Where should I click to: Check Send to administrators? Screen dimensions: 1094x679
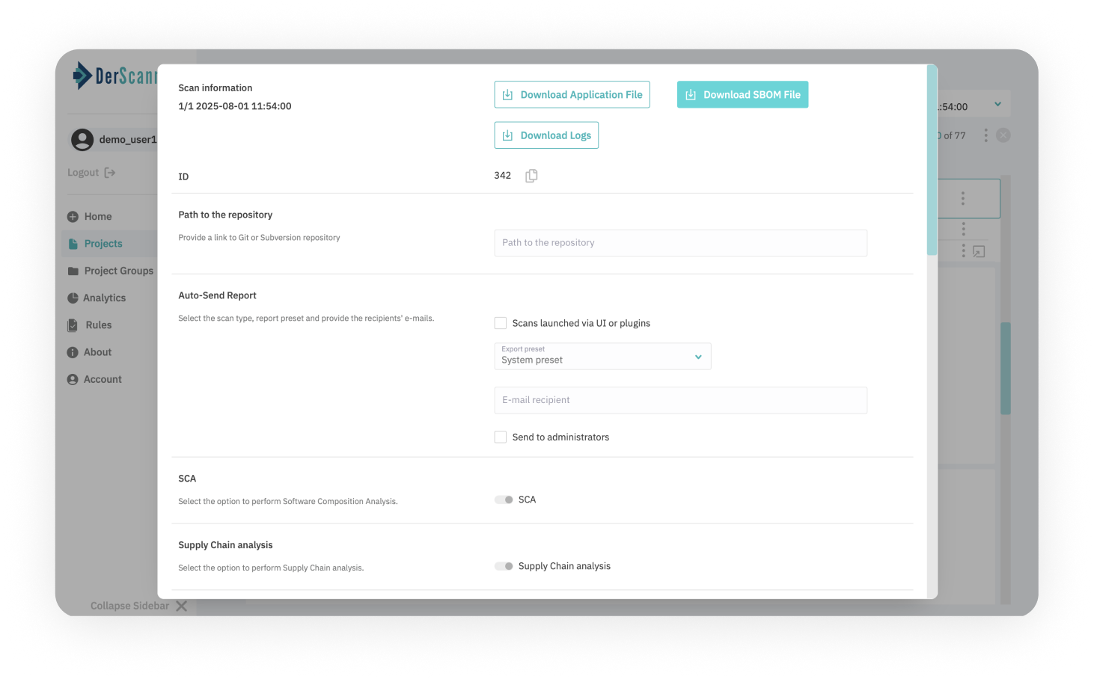[x=501, y=437]
